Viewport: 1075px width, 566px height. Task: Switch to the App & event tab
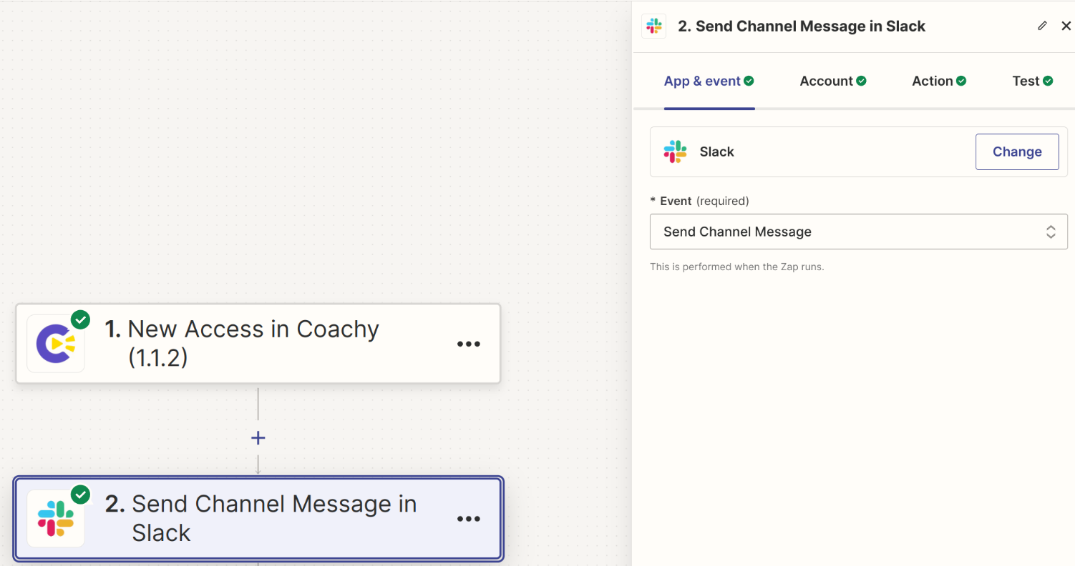point(709,81)
